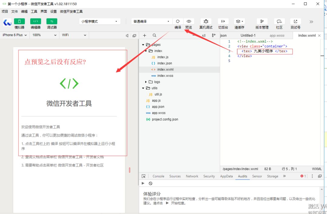327x214 pixels.
Task: Open the 编辑 menu
Action: (24, 11)
